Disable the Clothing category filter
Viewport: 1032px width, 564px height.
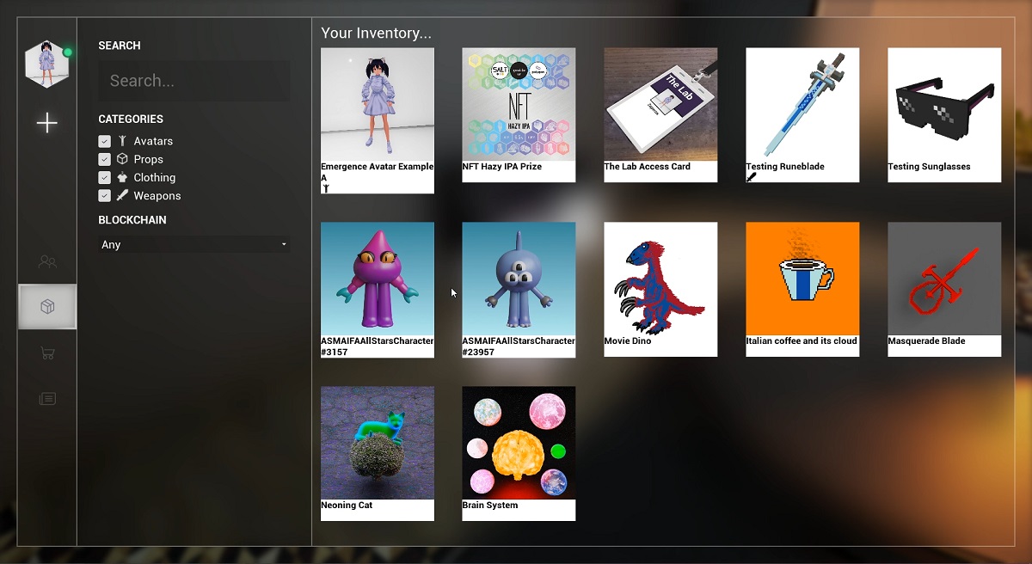point(104,178)
